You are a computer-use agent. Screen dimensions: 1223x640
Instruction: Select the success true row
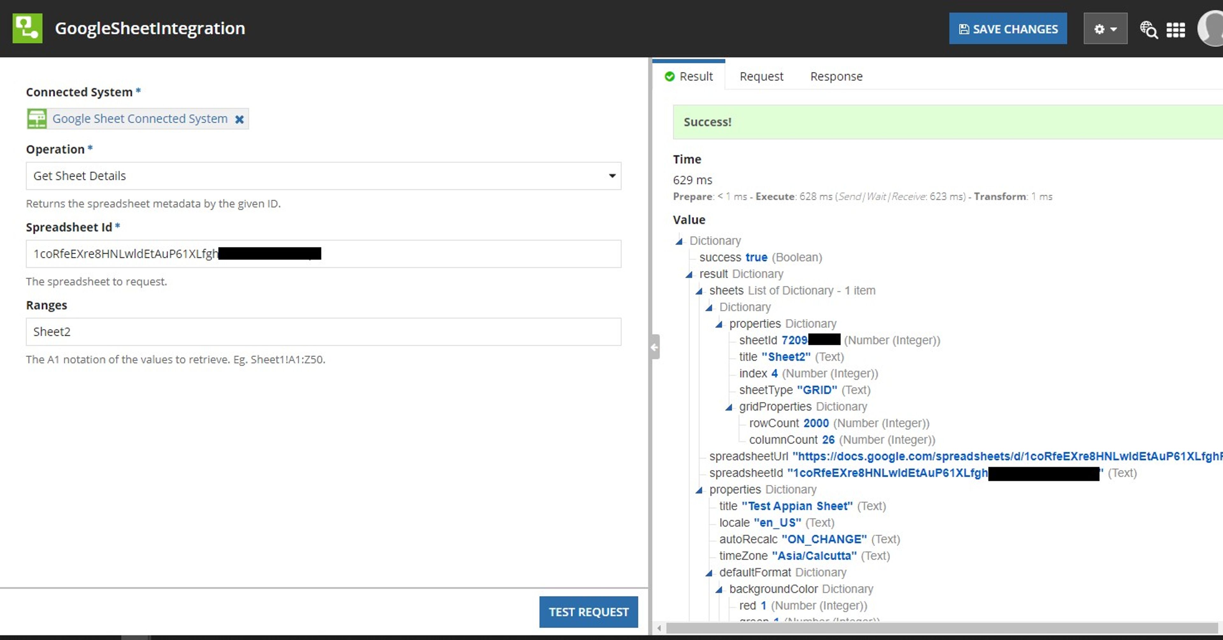coord(761,257)
